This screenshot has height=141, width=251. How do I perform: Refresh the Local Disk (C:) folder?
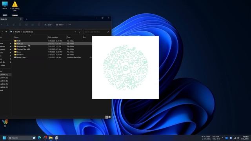click(x=80, y=32)
